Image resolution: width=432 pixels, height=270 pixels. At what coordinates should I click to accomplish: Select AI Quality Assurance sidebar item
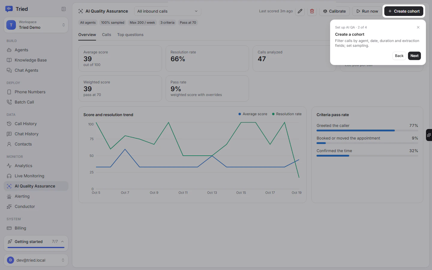tap(36, 186)
